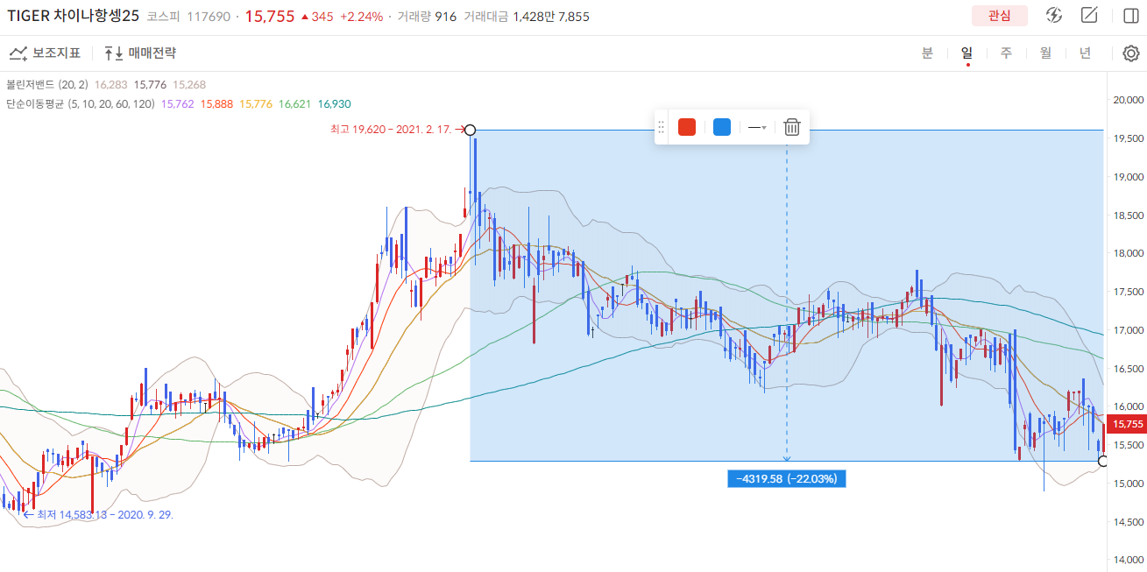Click the 관심 watchlist button
The height and width of the screenshot is (572, 1147).
[999, 16]
